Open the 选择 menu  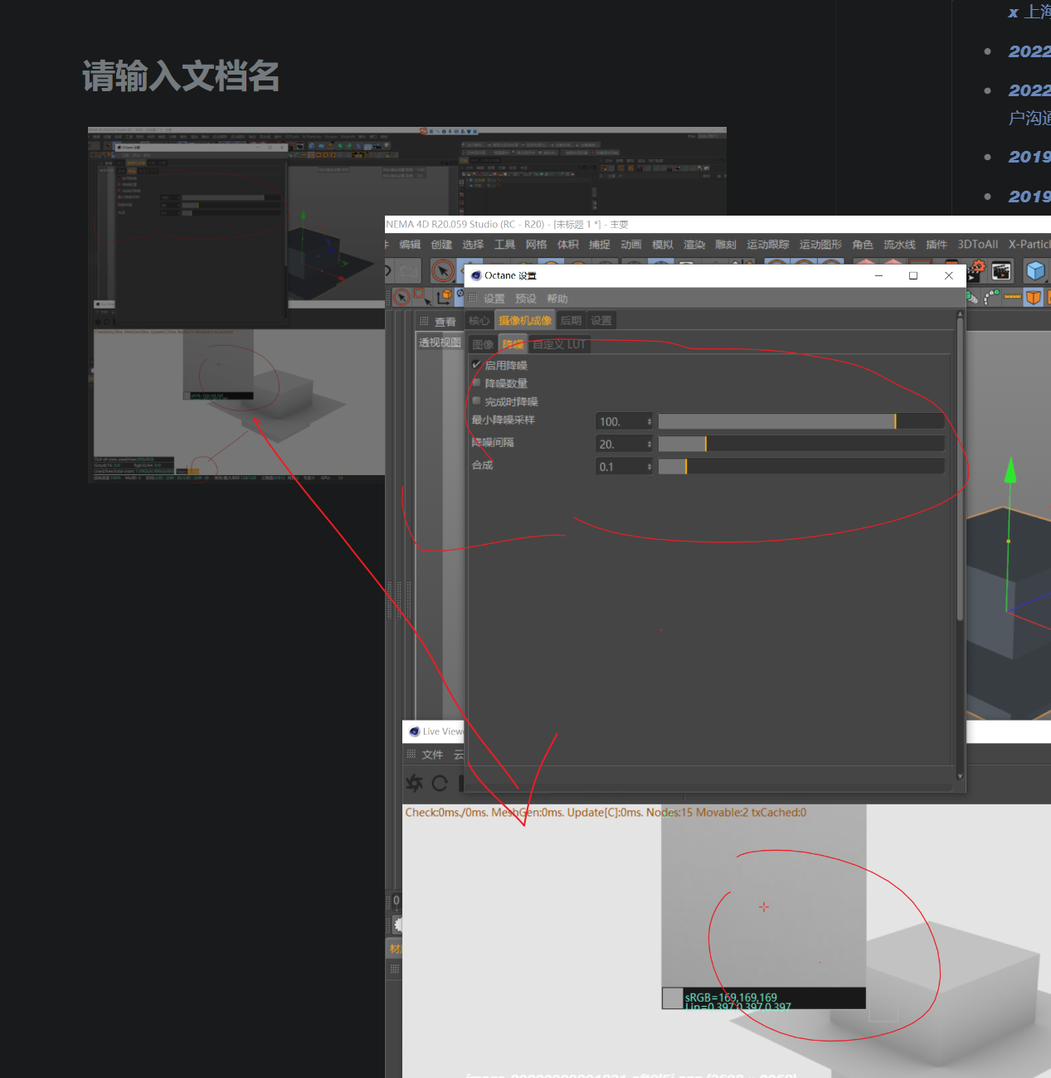[x=473, y=245]
